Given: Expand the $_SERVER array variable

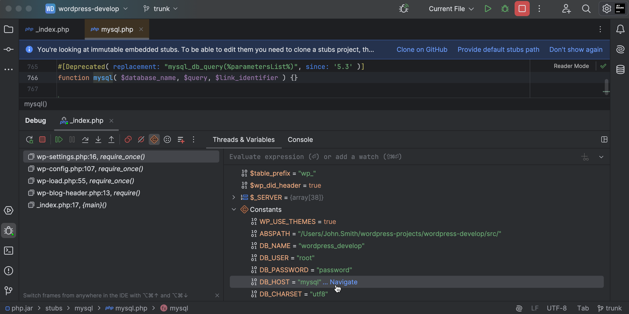Looking at the screenshot, I should [x=233, y=197].
